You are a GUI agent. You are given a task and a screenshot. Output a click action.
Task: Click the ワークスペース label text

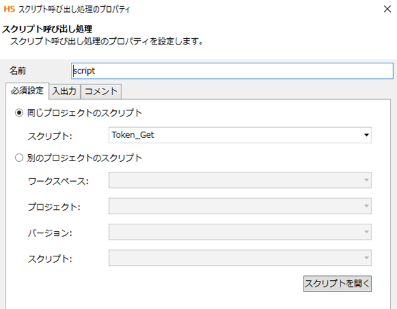58,181
